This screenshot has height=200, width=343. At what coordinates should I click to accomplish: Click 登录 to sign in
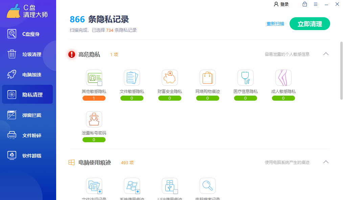coord(281,4)
